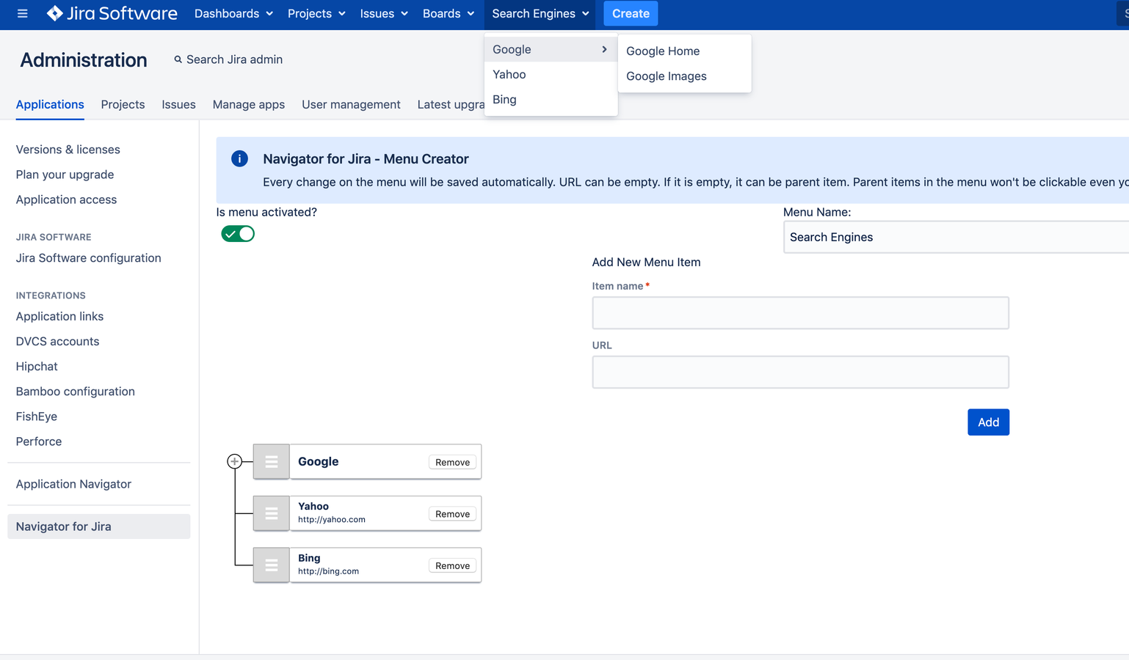Click the Search Jira admin magnifier icon
Screen dimensions: 1129x660
[x=178, y=59]
